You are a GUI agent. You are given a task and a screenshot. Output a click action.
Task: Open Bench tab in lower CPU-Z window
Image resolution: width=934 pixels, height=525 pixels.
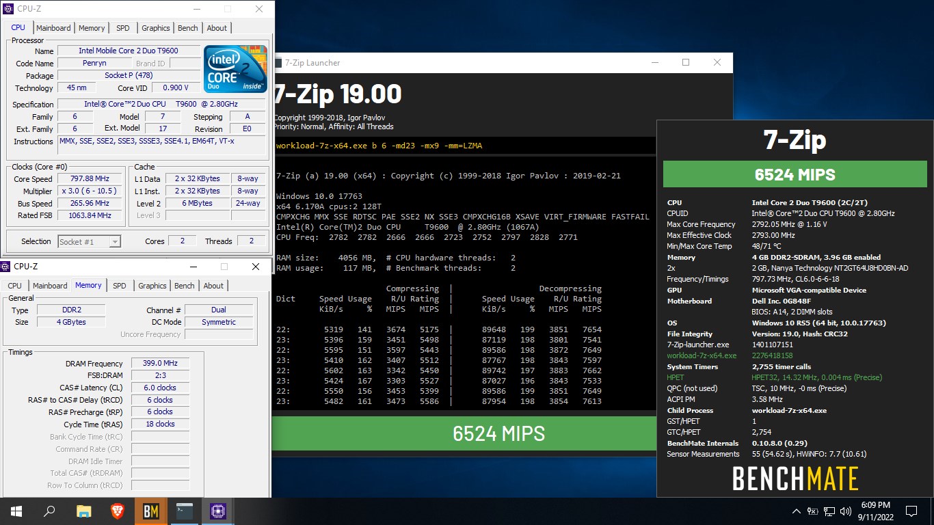[x=185, y=286]
